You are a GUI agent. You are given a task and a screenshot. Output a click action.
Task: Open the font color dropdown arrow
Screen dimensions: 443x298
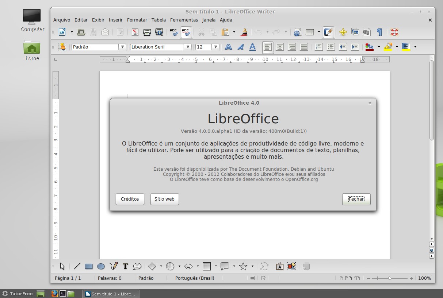[379, 47]
